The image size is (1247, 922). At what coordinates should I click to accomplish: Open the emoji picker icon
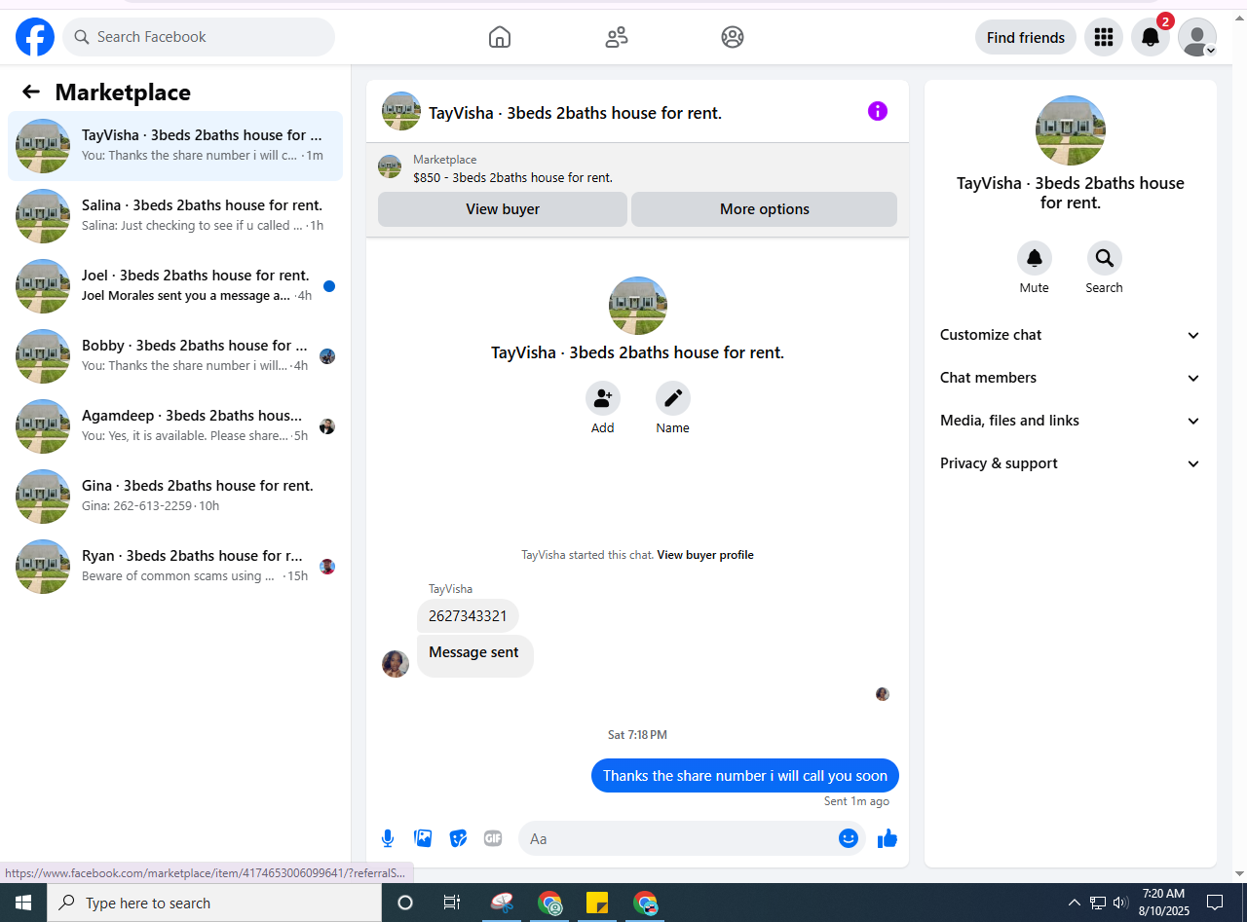[849, 838]
